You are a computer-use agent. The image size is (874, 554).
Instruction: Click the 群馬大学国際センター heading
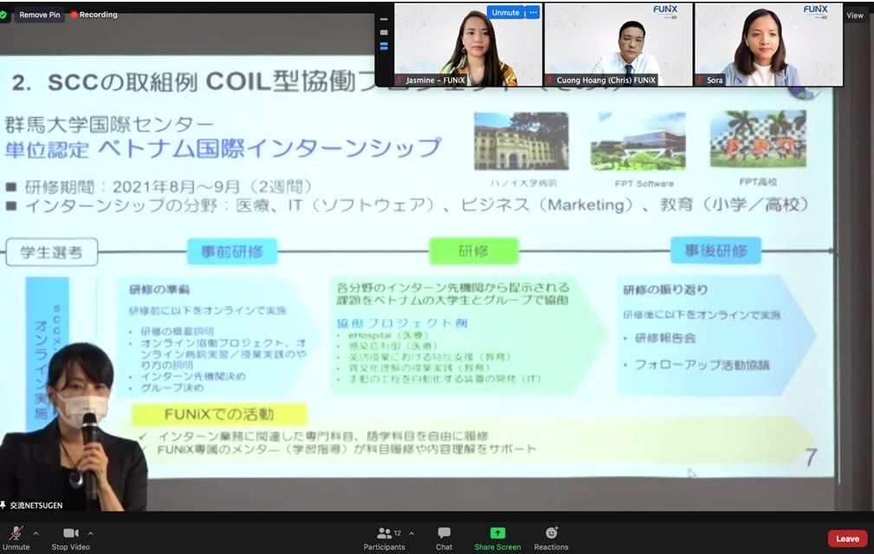click(109, 125)
